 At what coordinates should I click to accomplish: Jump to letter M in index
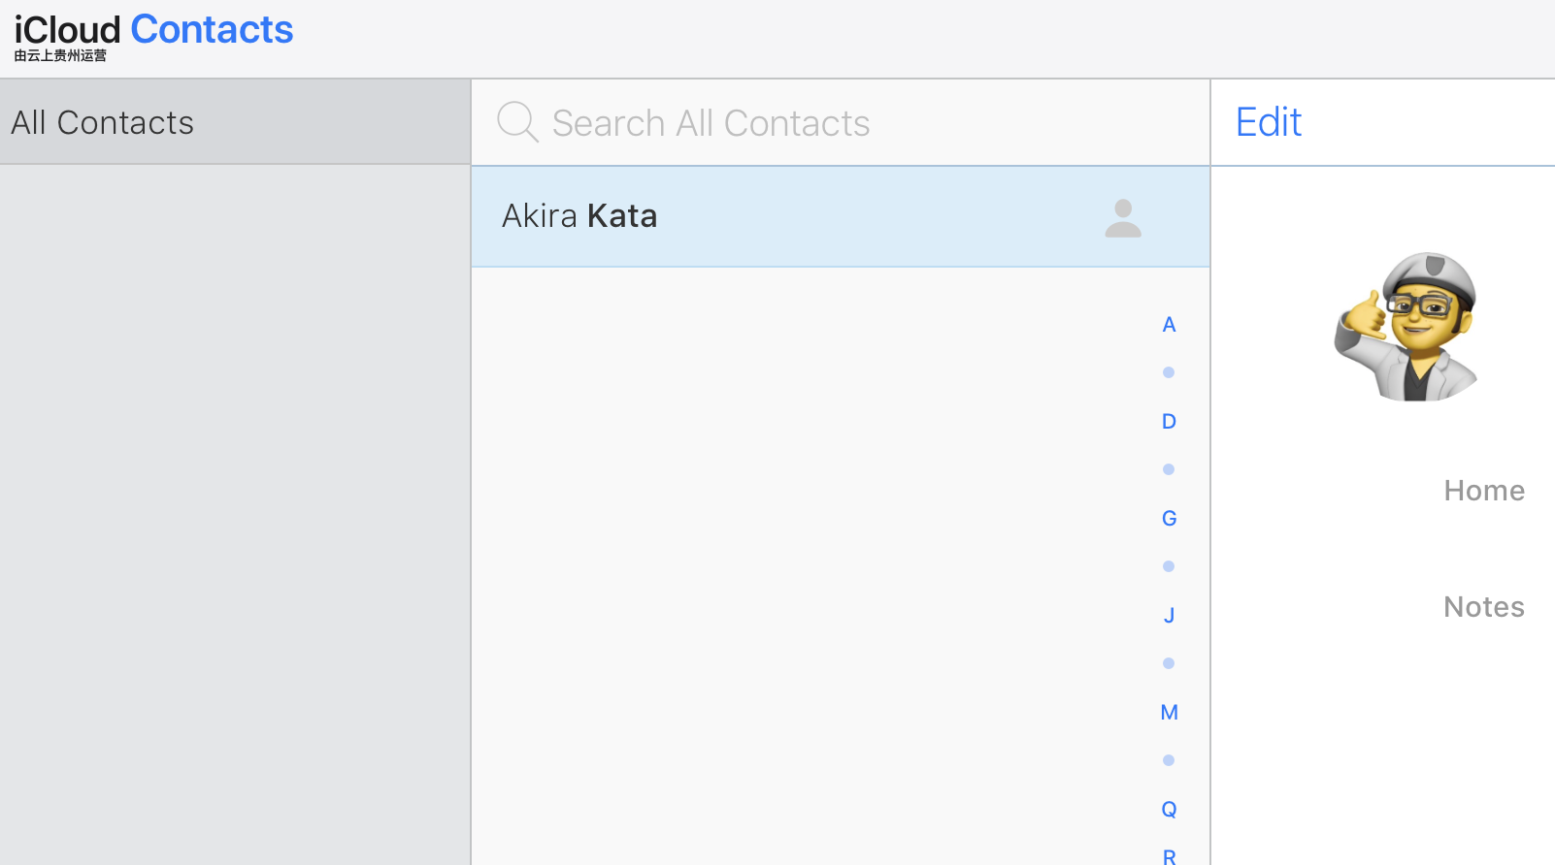(x=1169, y=713)
